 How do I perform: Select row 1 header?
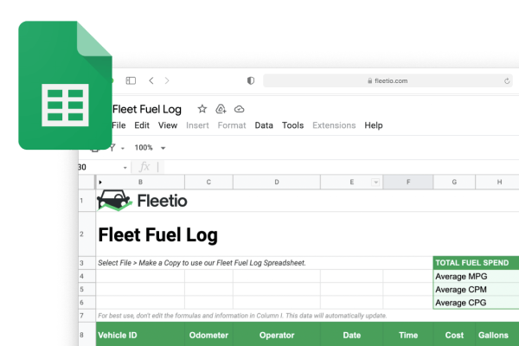(x=86, y=201)
